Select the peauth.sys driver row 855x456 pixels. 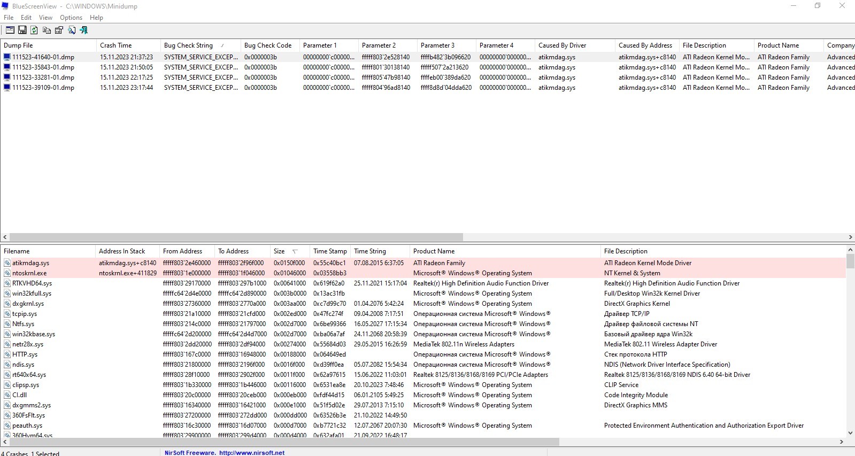tap(423, 426)
